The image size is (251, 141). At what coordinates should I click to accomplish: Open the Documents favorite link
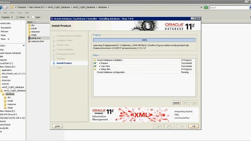tap(6, 28)
